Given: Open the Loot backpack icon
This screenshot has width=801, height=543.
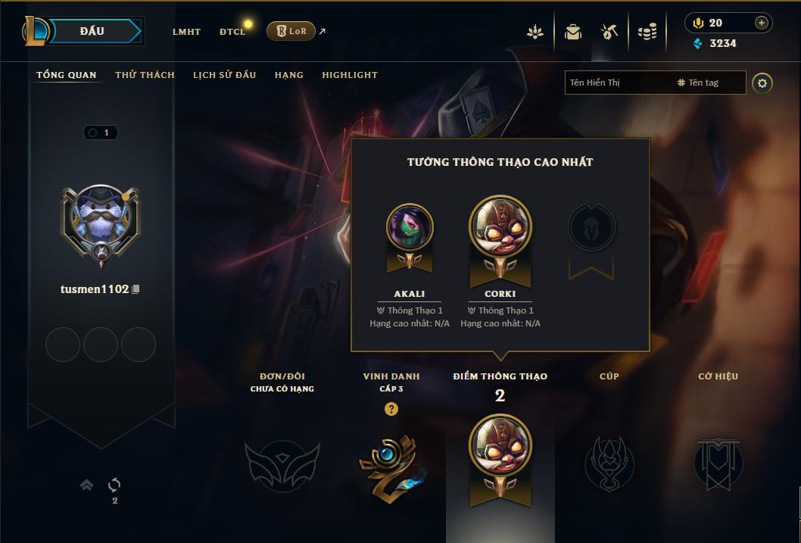Looking at the screenshot, I should [573, 32].
